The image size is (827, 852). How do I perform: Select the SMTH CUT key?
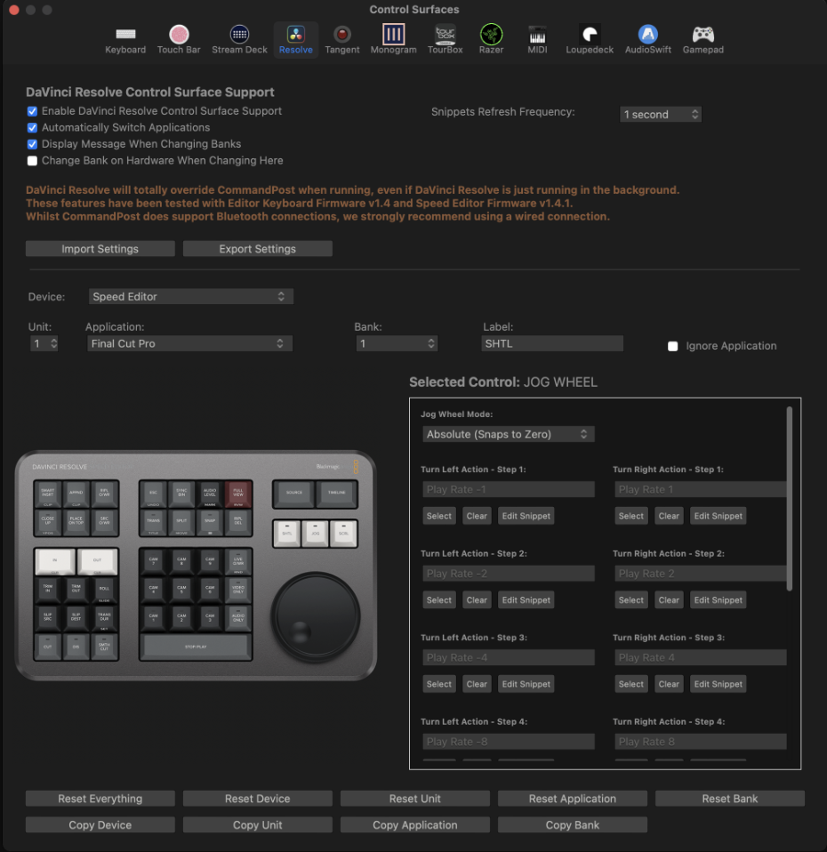point(104,646)
